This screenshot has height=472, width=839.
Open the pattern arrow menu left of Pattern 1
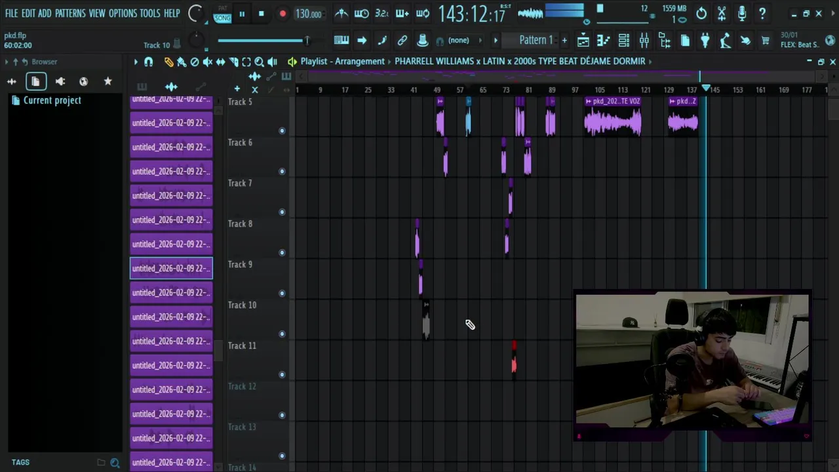(x=496, y=41)
